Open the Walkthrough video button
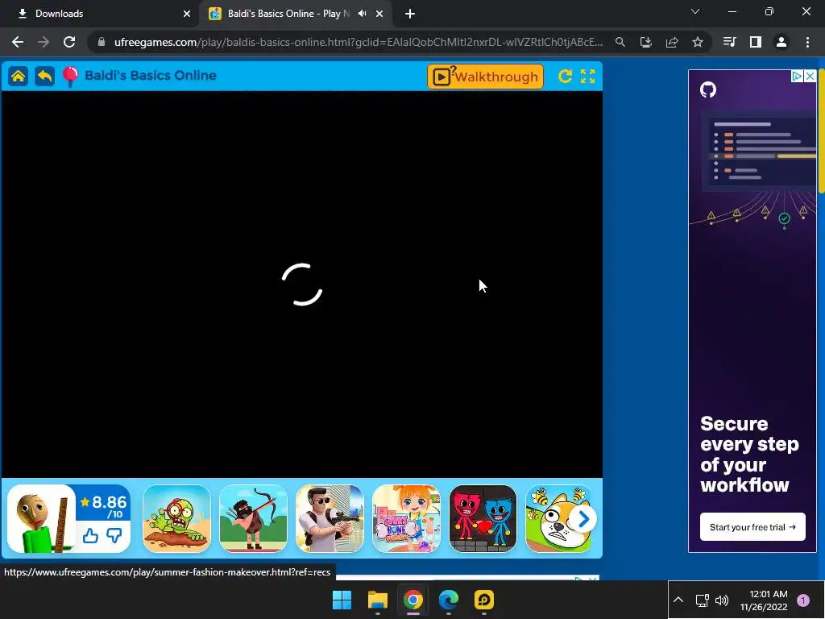Screen dimensions: 825x619 coord(485,77)
